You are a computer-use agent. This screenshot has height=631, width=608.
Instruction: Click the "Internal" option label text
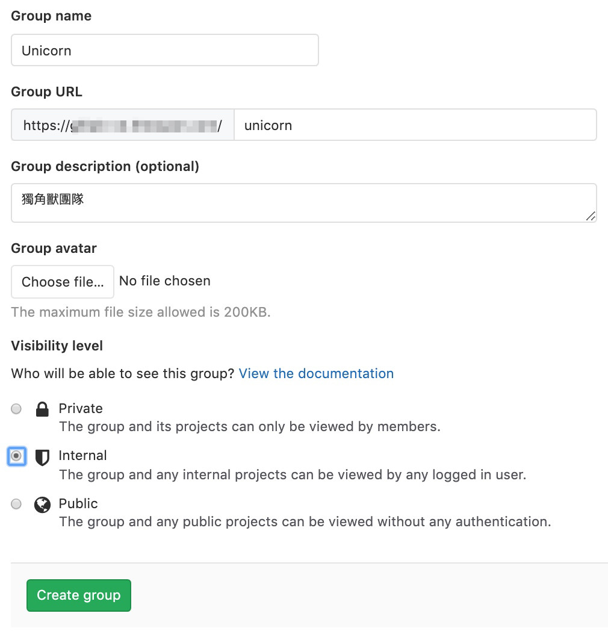coord(82,455)
